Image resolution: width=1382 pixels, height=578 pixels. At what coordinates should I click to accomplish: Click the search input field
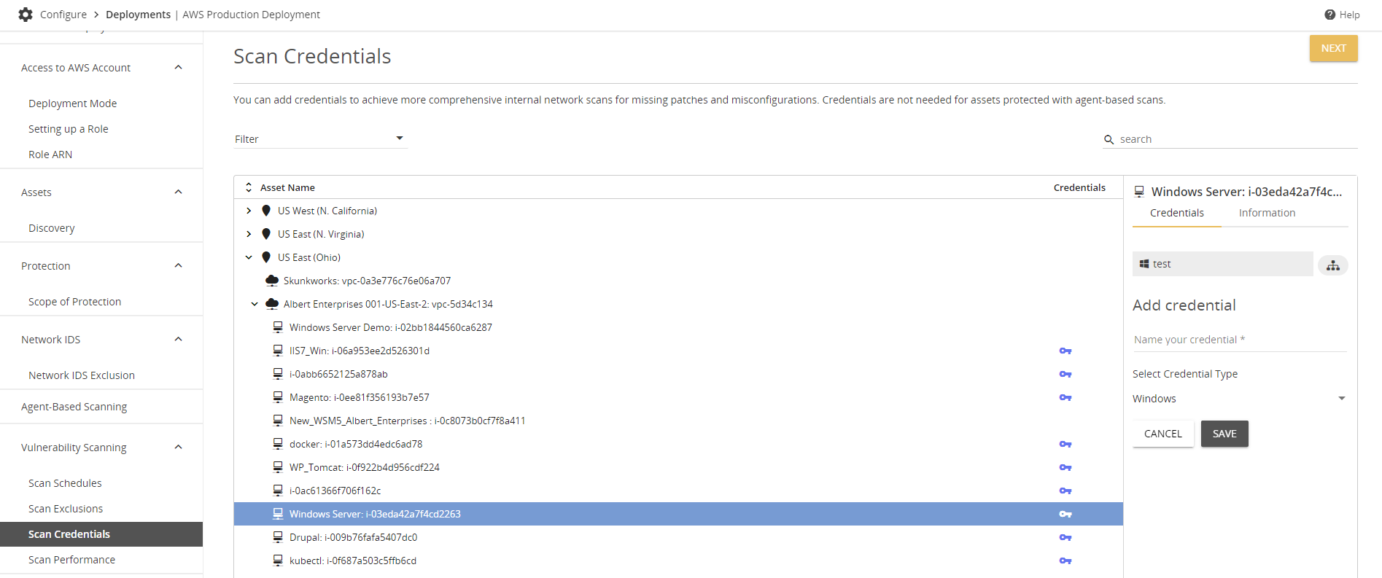[x=1238, y=139]
